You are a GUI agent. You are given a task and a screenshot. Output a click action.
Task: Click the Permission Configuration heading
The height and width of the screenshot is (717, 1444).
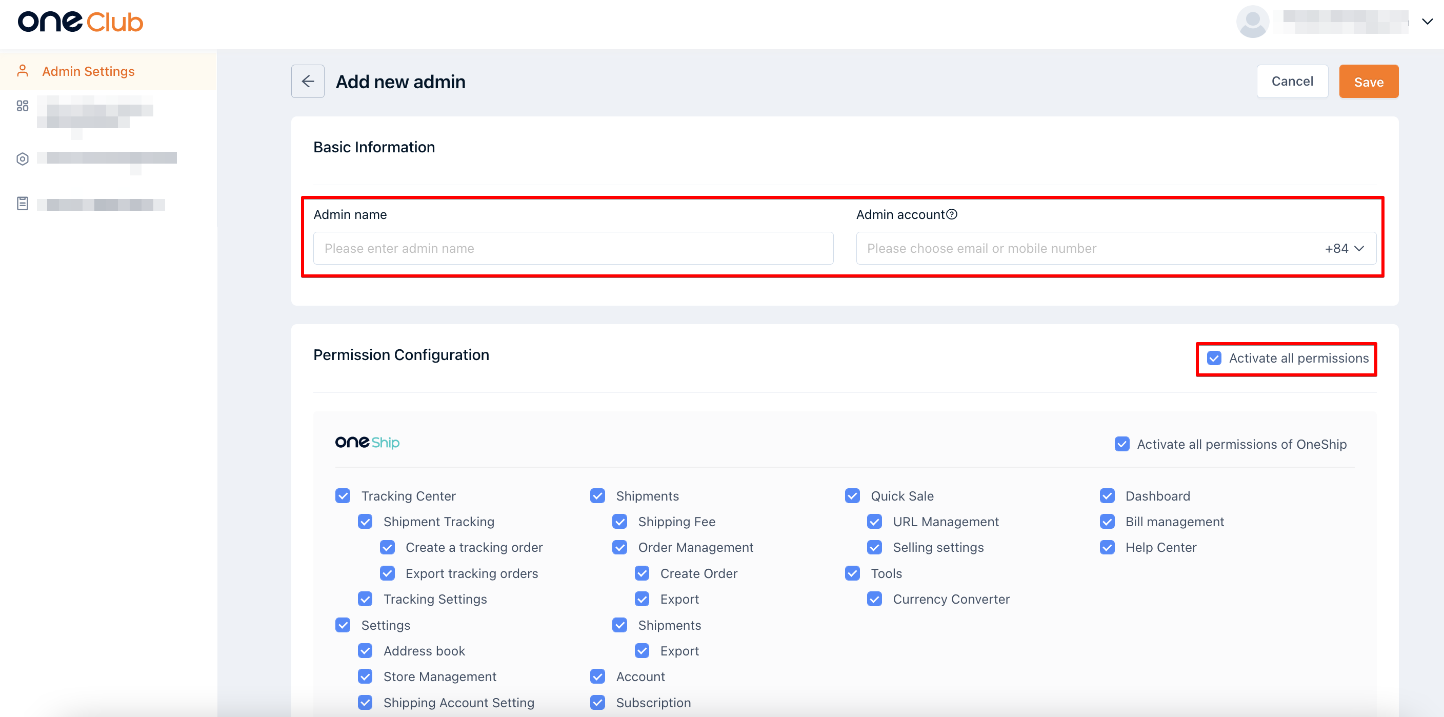point(401,355)
